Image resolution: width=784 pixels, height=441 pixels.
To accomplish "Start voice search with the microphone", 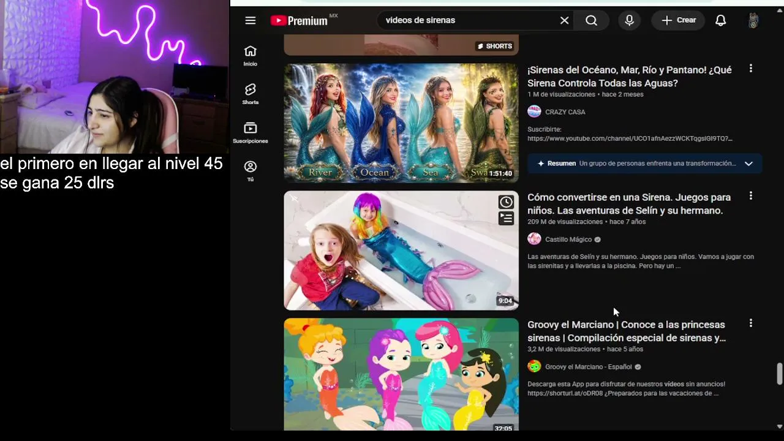I will [x=629, y=20].
